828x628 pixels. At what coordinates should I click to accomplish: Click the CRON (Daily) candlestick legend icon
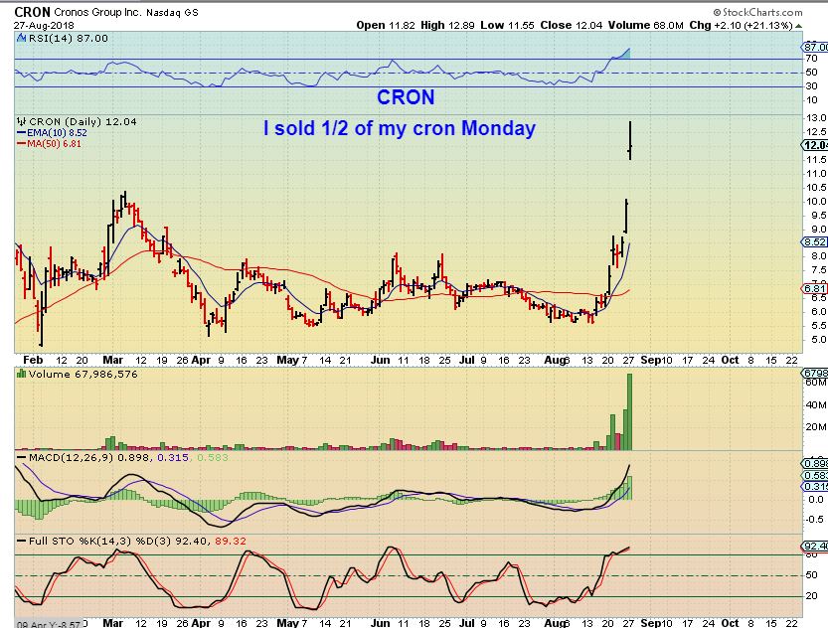coord(21,121)
